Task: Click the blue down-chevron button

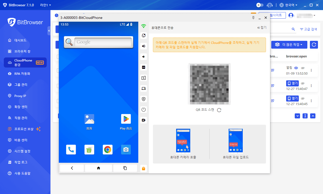Action: coord(298,116)
